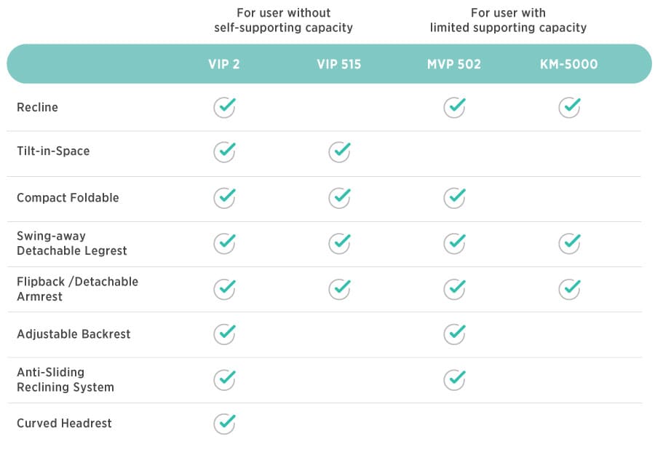Image resolution: width=655 pixels, height=455 pixels.
Task: Click the Recline checkmark under KM-5000
Action: (x=570, y=108)
